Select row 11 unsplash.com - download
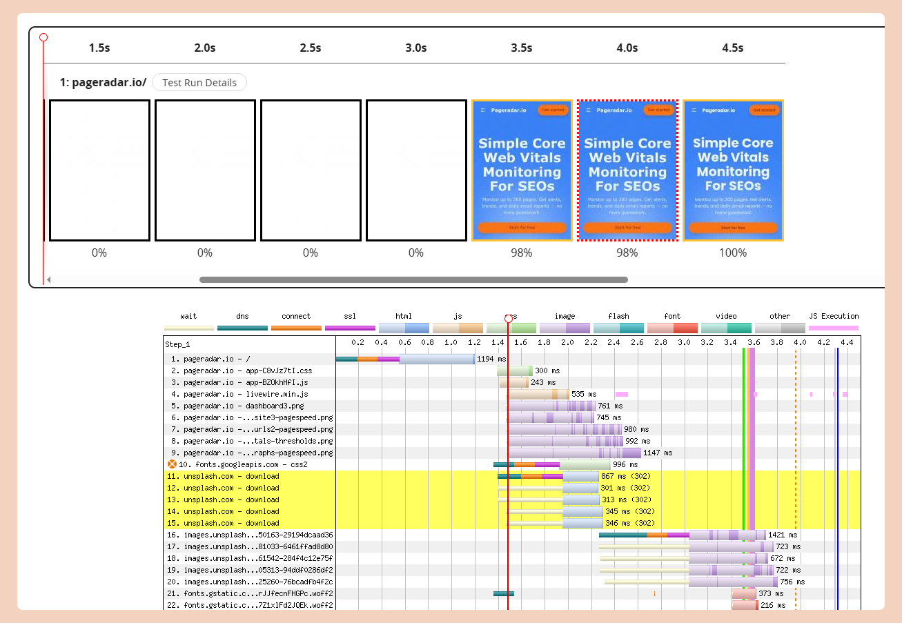 (512, 477)
